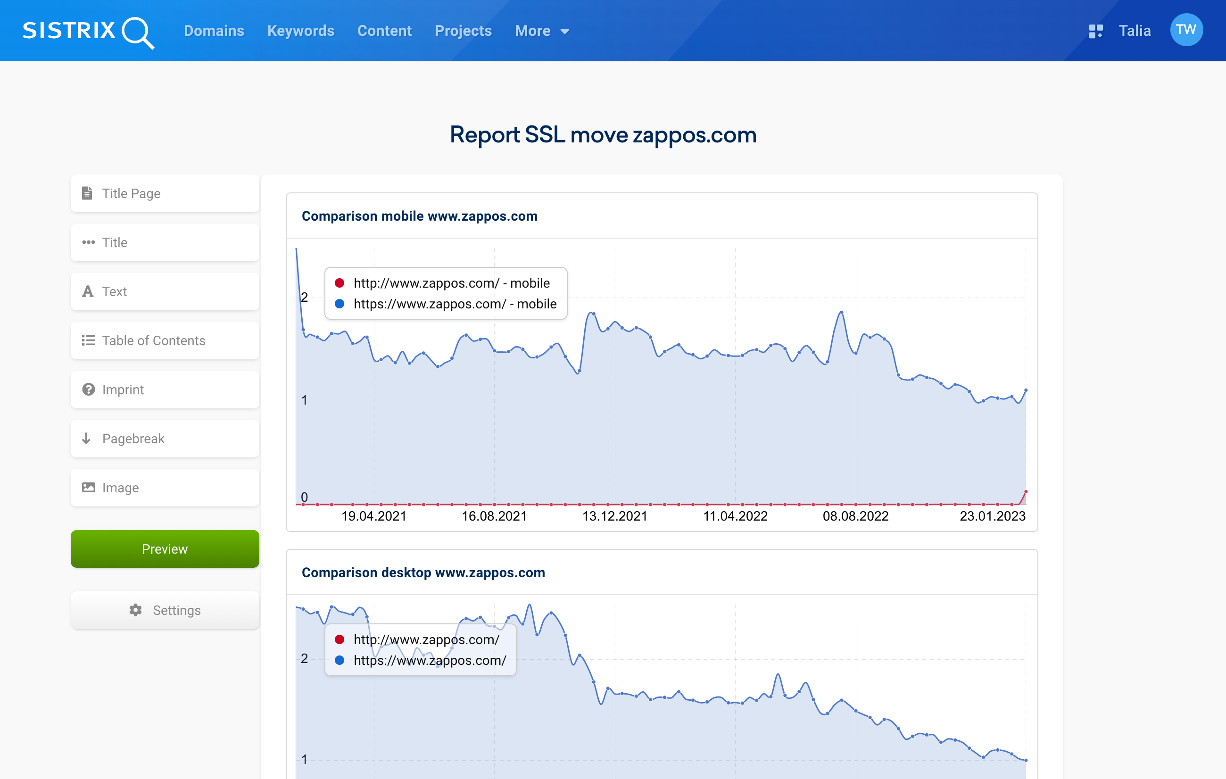1226x779 pixels.
Task: Add a Title Page element
Action: pos(165,193)
